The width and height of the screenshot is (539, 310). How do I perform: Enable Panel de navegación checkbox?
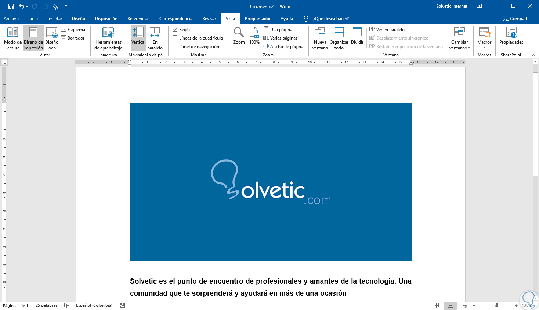tap(175, 46)
